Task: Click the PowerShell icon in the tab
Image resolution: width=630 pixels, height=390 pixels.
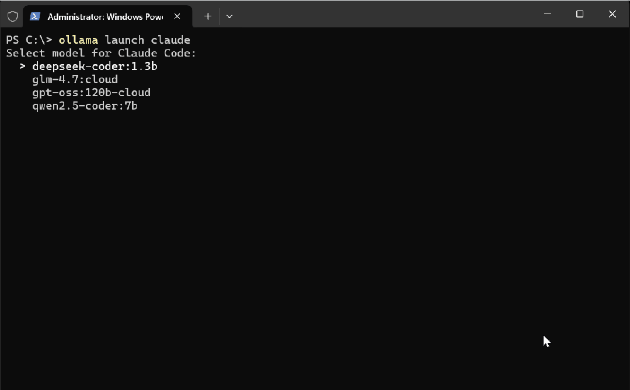Action: point(35,16)
